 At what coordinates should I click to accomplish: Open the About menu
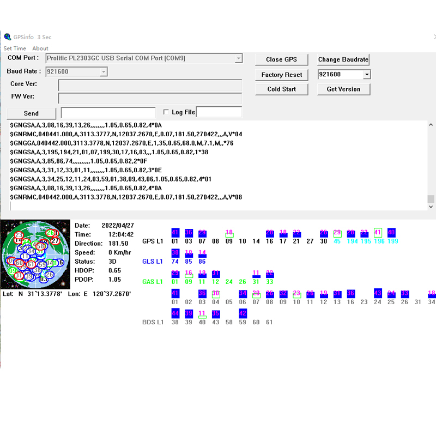click(40, 49)
